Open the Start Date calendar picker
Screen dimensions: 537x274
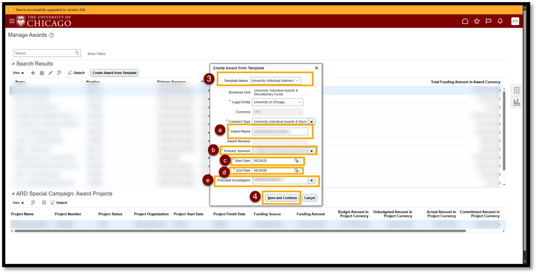296,161
